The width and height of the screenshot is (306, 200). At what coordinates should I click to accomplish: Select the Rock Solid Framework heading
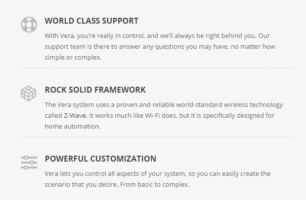pos(95,90)
